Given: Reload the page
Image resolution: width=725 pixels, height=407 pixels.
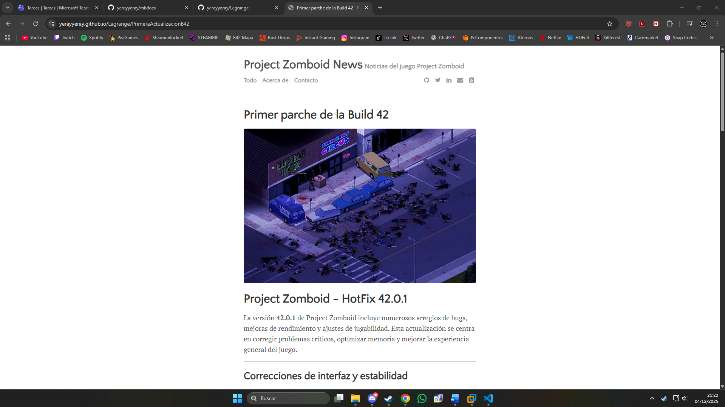Looking at the screenshot, I should pyautogui.click(x=36, y=24).
